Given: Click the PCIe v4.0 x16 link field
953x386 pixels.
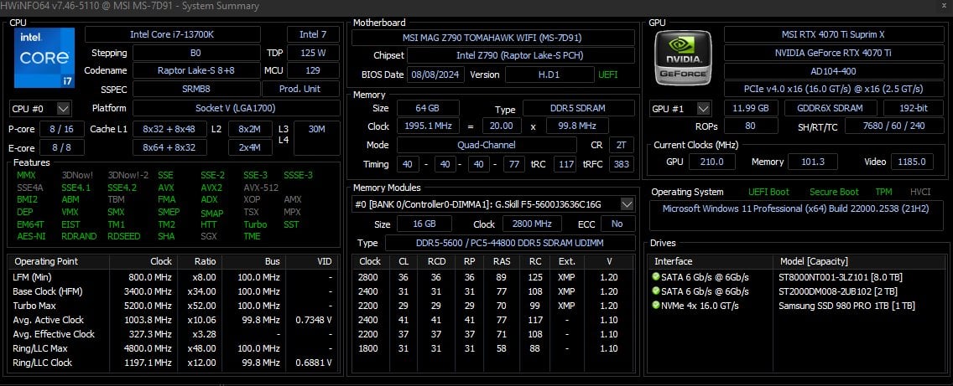Looking at the screenshot, I should tap(832, 89).
